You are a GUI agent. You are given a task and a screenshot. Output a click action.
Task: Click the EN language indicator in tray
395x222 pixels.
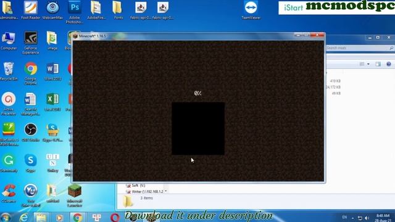point(344,217)
